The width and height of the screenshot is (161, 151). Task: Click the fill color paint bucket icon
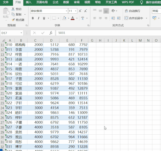tap(64, 18)
